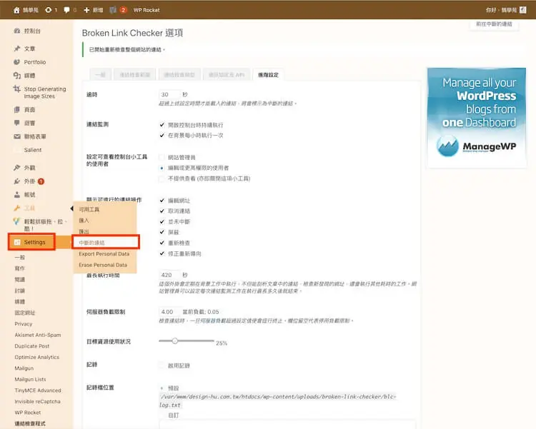Click the 媒體 media icon in sidebar
This screenshot has width=536, height=429.
click(x=16, y=76)
